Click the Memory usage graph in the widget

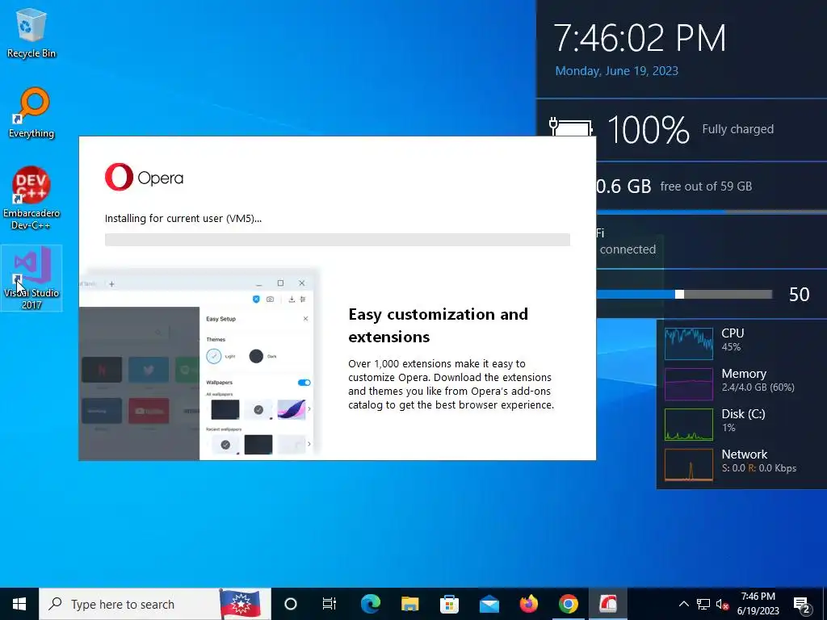pos(689,383)
